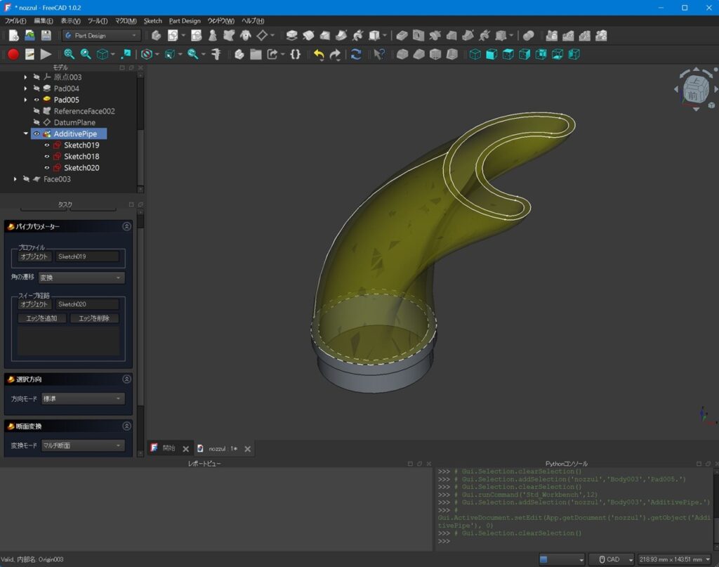Image resolution: width=719 pixels, height=567 pixels.
Task: Collapse the AdditivePipe tree node
Action: point(26,133)
